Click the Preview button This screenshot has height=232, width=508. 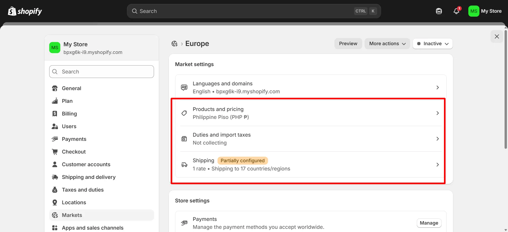tap(348, 44)
